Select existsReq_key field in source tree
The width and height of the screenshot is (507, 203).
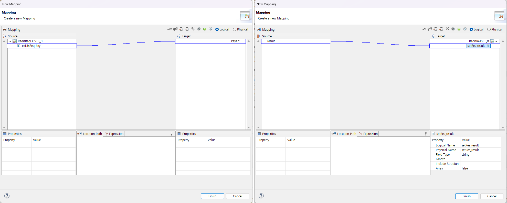point(31,46)
